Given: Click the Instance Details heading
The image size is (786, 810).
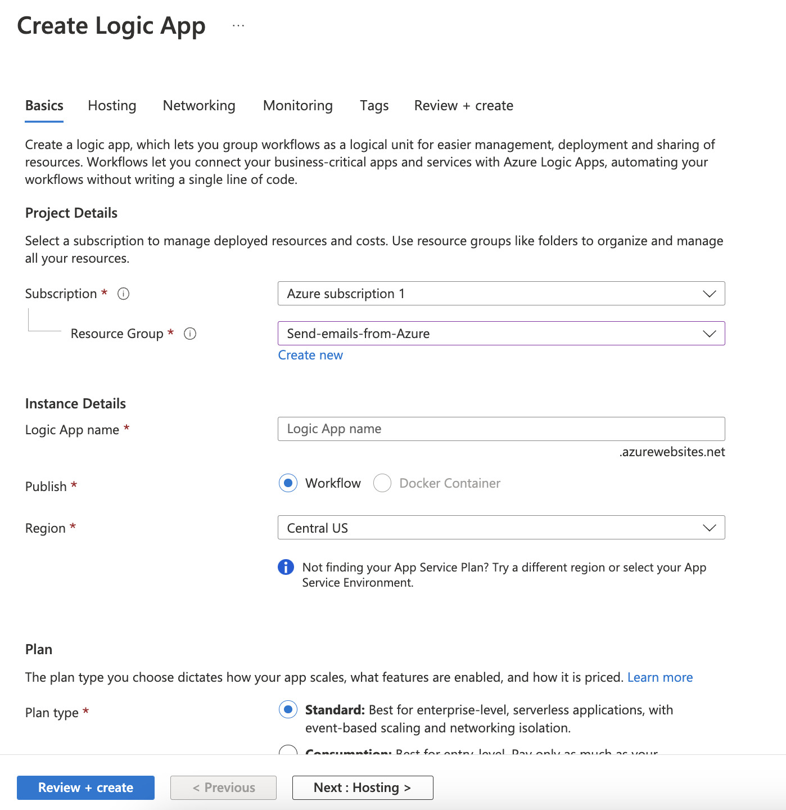Looking at the screenshot, I should pos(75,404).
